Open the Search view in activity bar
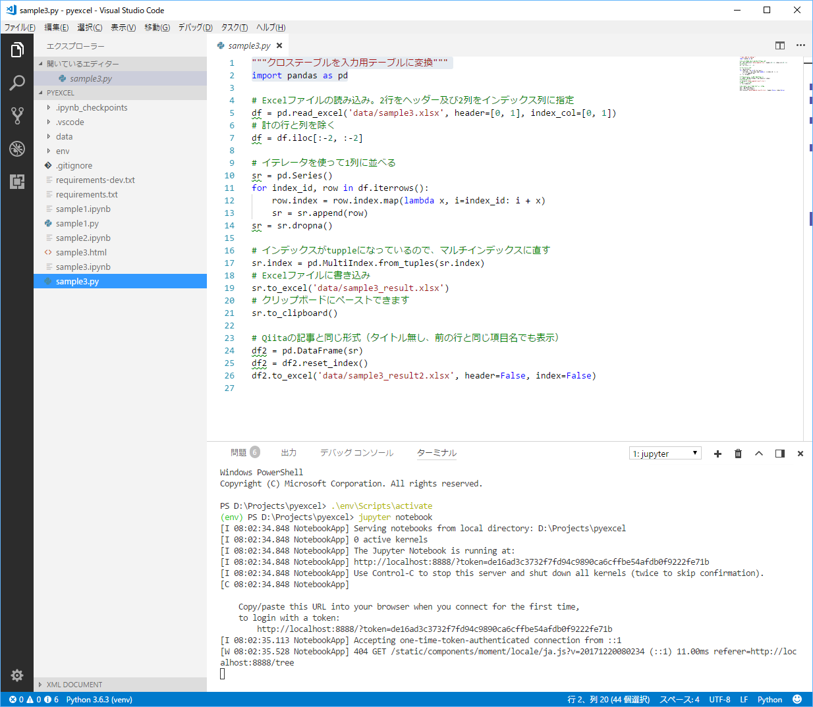The image size is (813, 707). pos(17,83)
